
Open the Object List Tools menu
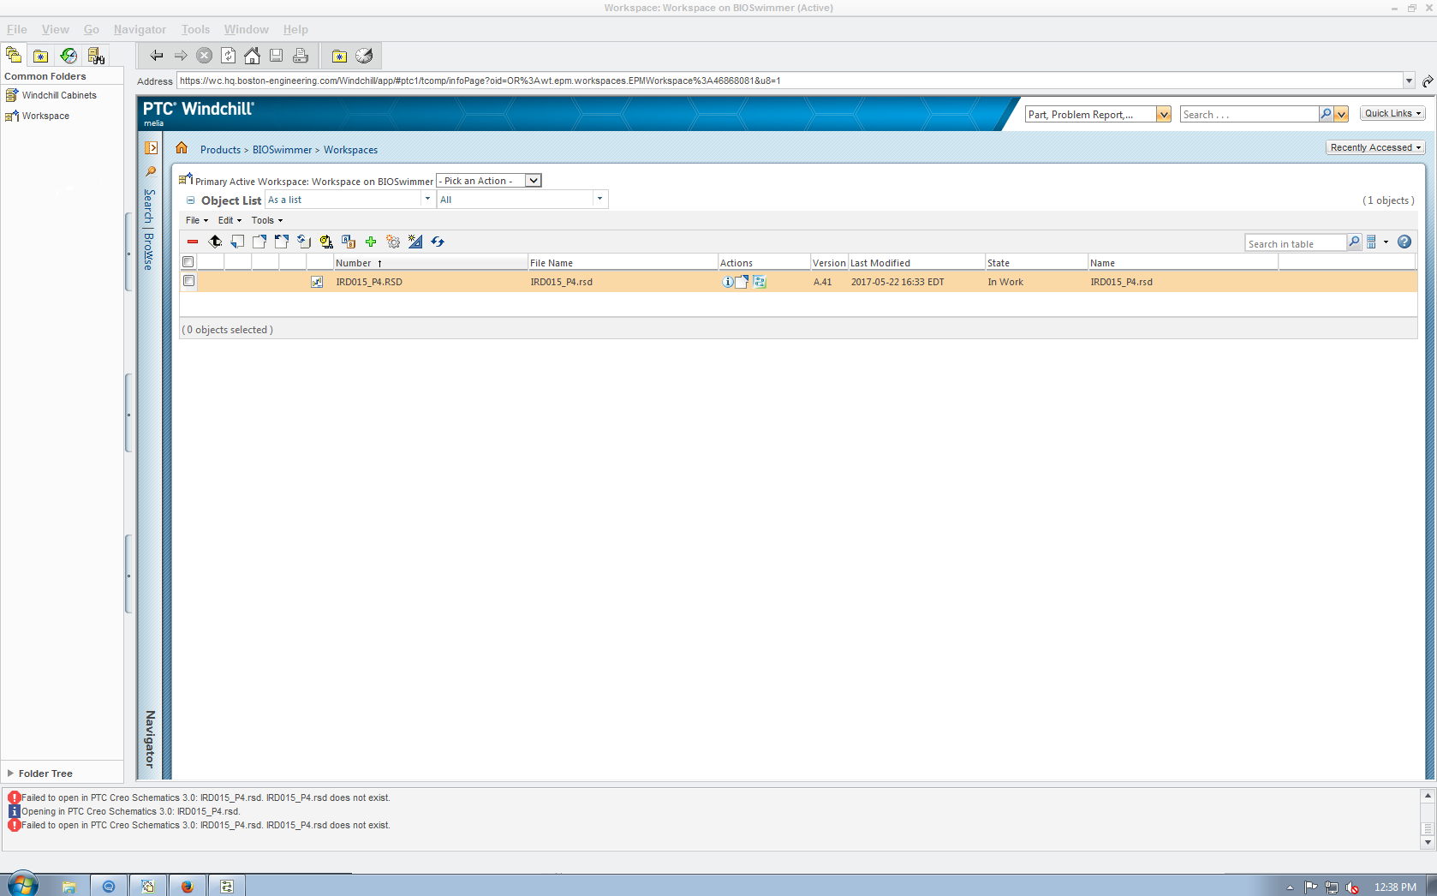click(x=267, y=220)
